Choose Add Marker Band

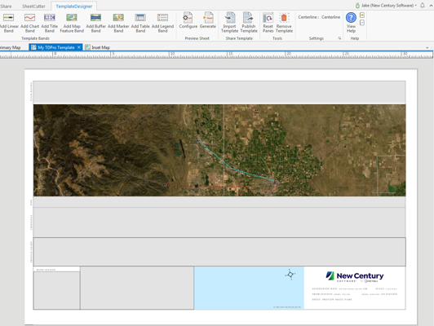[118, 23]
